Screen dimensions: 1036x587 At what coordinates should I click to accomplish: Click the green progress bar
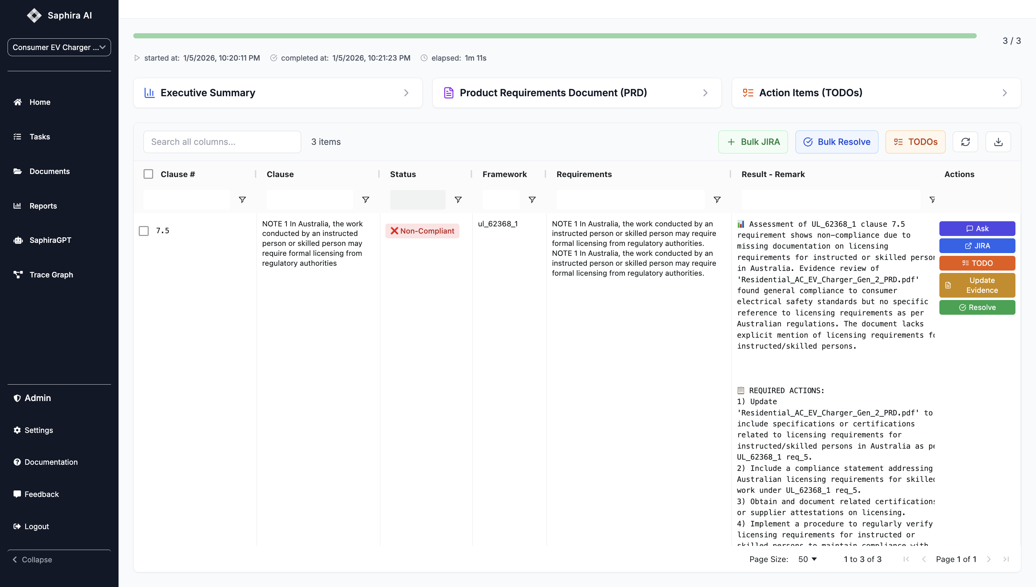point(555,36)
